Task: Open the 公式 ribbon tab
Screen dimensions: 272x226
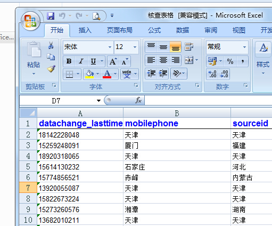Action: click(x=154, y=30)
